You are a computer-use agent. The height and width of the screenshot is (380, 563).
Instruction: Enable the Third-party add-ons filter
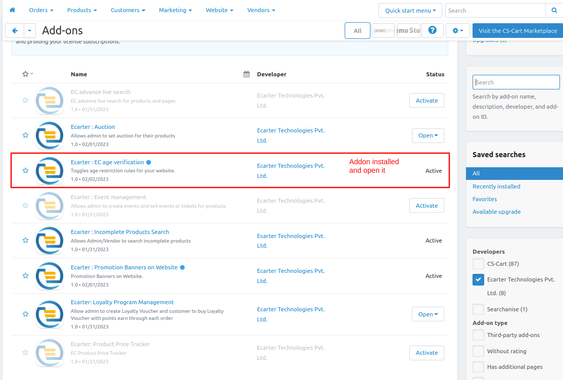[478, 335]
